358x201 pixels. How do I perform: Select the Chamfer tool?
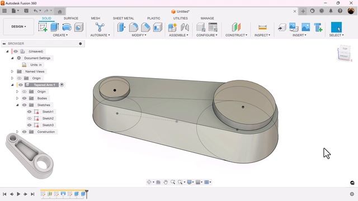145,27
